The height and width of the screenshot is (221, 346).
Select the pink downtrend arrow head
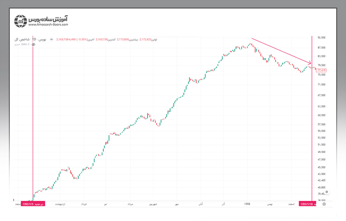pyautogui.click(x=310, y=63)
